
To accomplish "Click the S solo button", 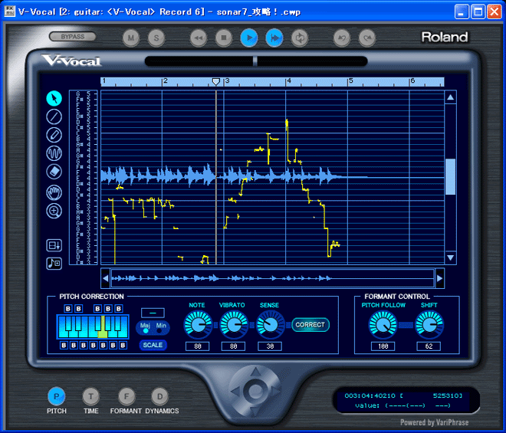I will pyautogui.click(x=156, y=38).
